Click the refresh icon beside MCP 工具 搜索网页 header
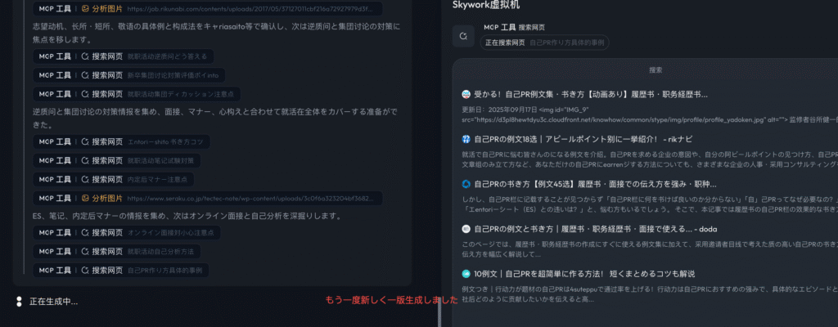 (464, 36)
